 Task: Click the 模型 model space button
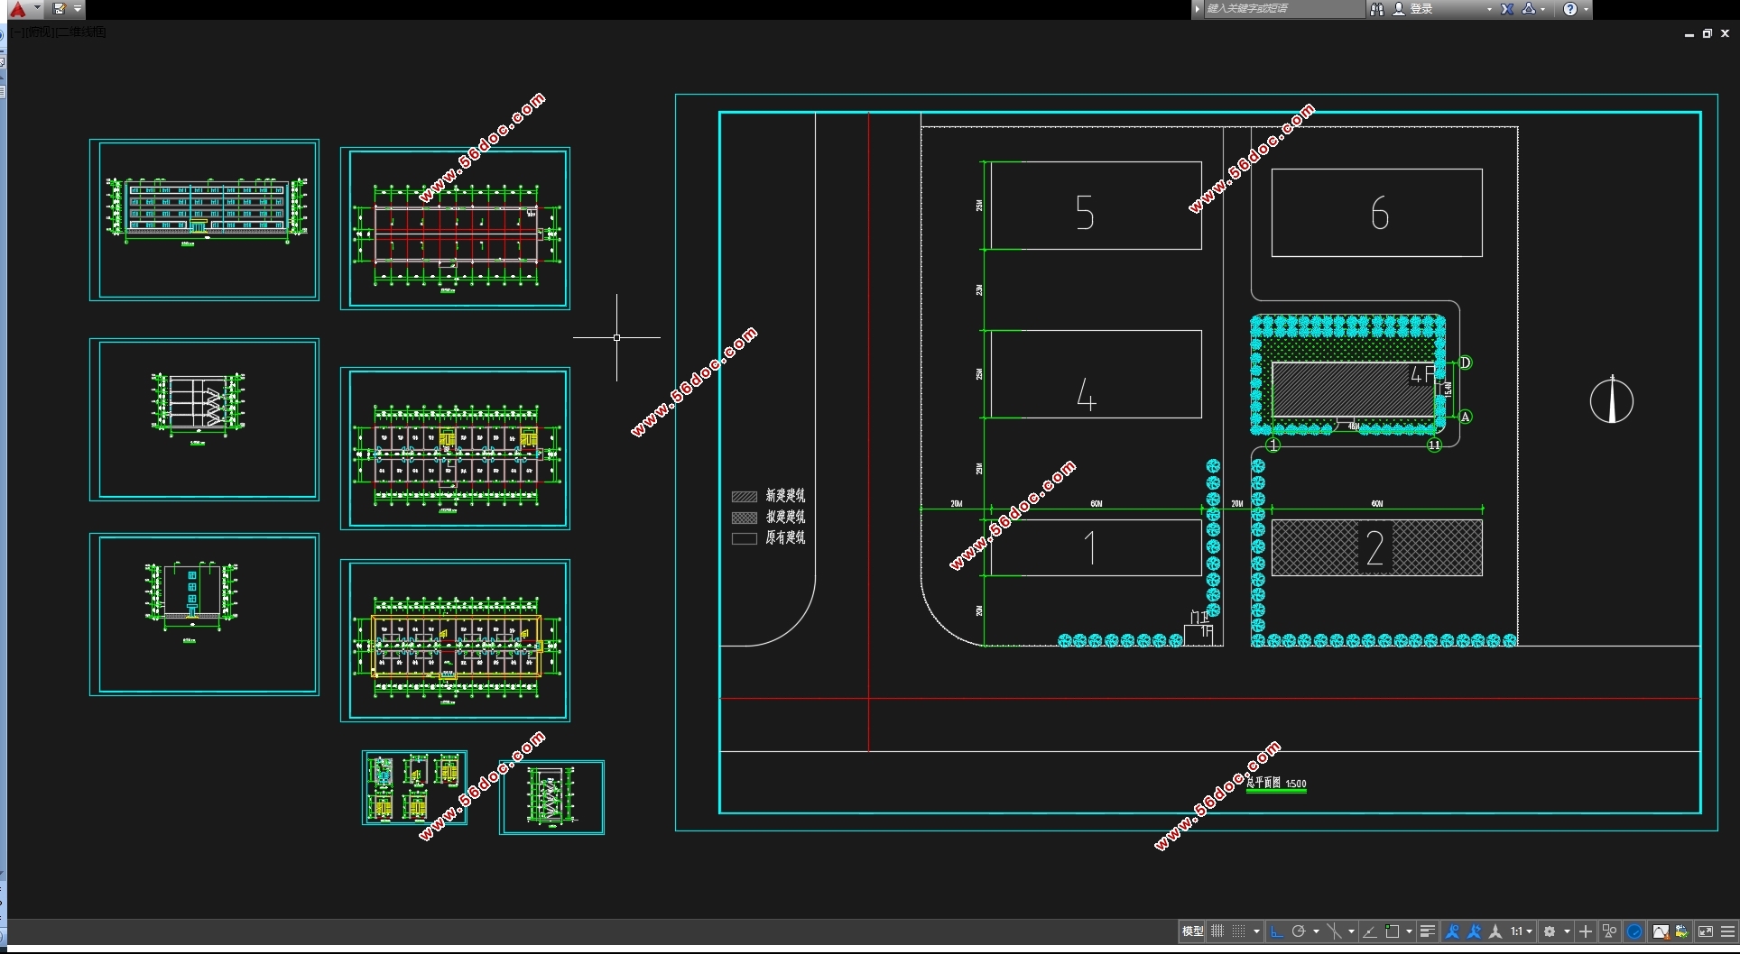pos(1192,931)
